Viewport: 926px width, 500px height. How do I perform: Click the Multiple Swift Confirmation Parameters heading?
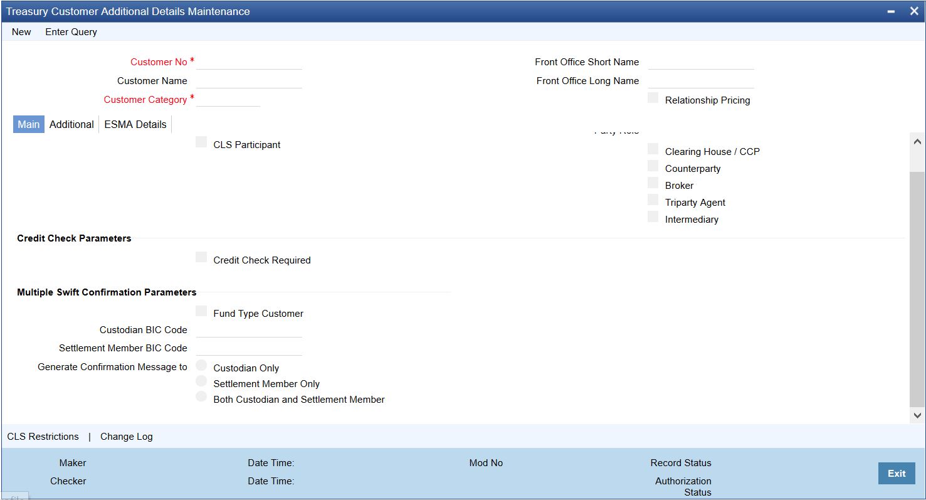[x=107, y=292]
